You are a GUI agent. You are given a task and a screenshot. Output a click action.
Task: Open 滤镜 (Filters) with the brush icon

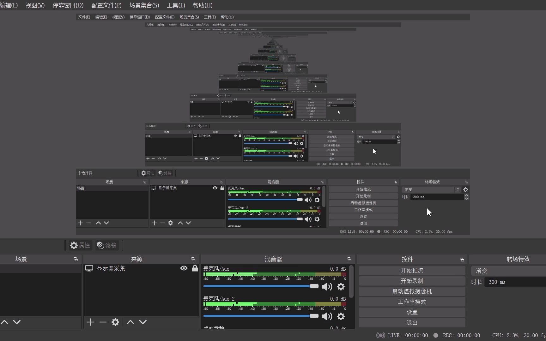coord(106,245)
